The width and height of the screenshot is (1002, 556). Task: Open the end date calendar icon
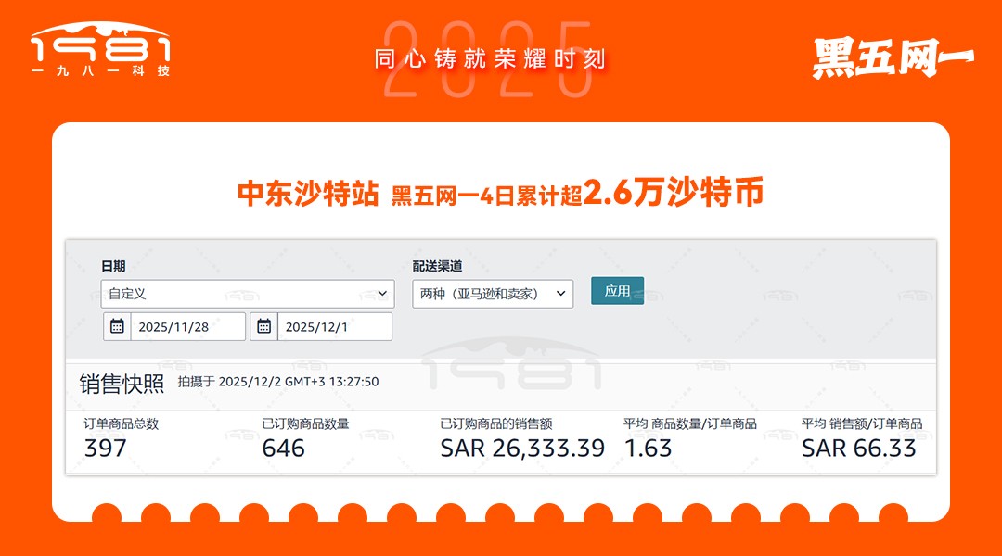pos(263,327)
